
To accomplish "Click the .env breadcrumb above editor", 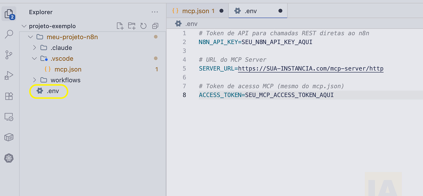I will coord(186,24).
